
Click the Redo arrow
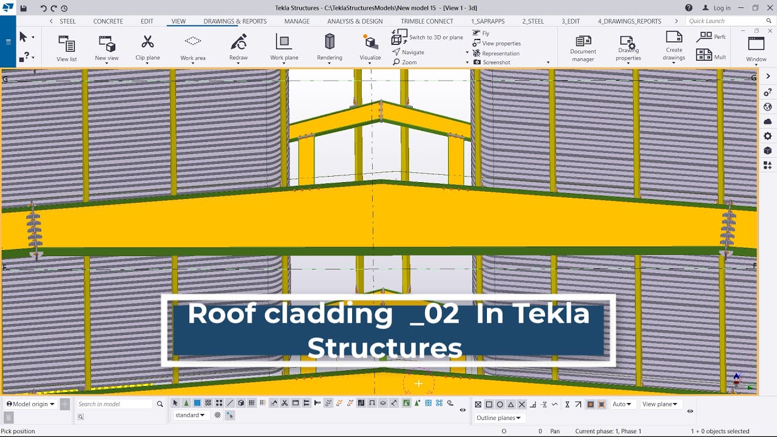point(53,8)
